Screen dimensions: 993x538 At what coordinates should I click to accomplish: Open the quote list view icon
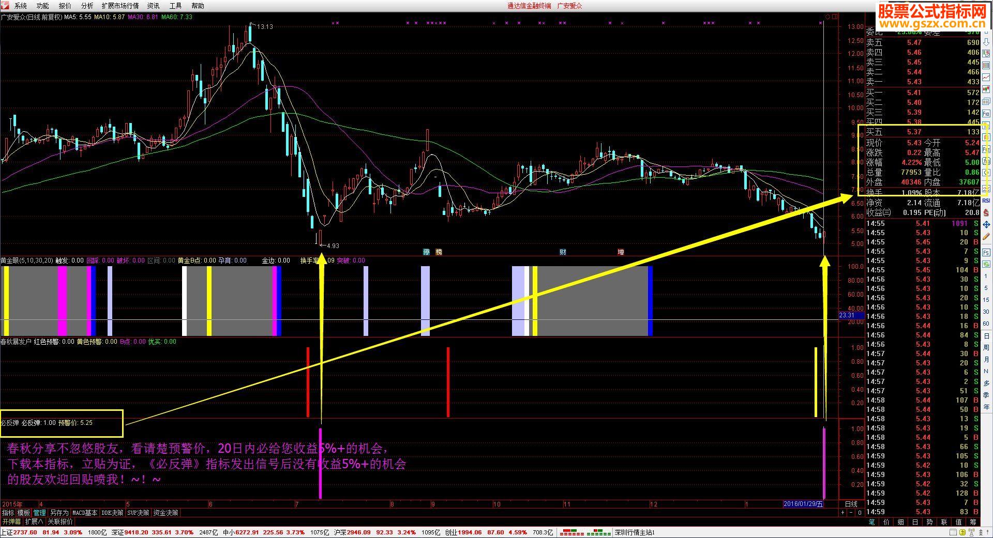(986, 65)
